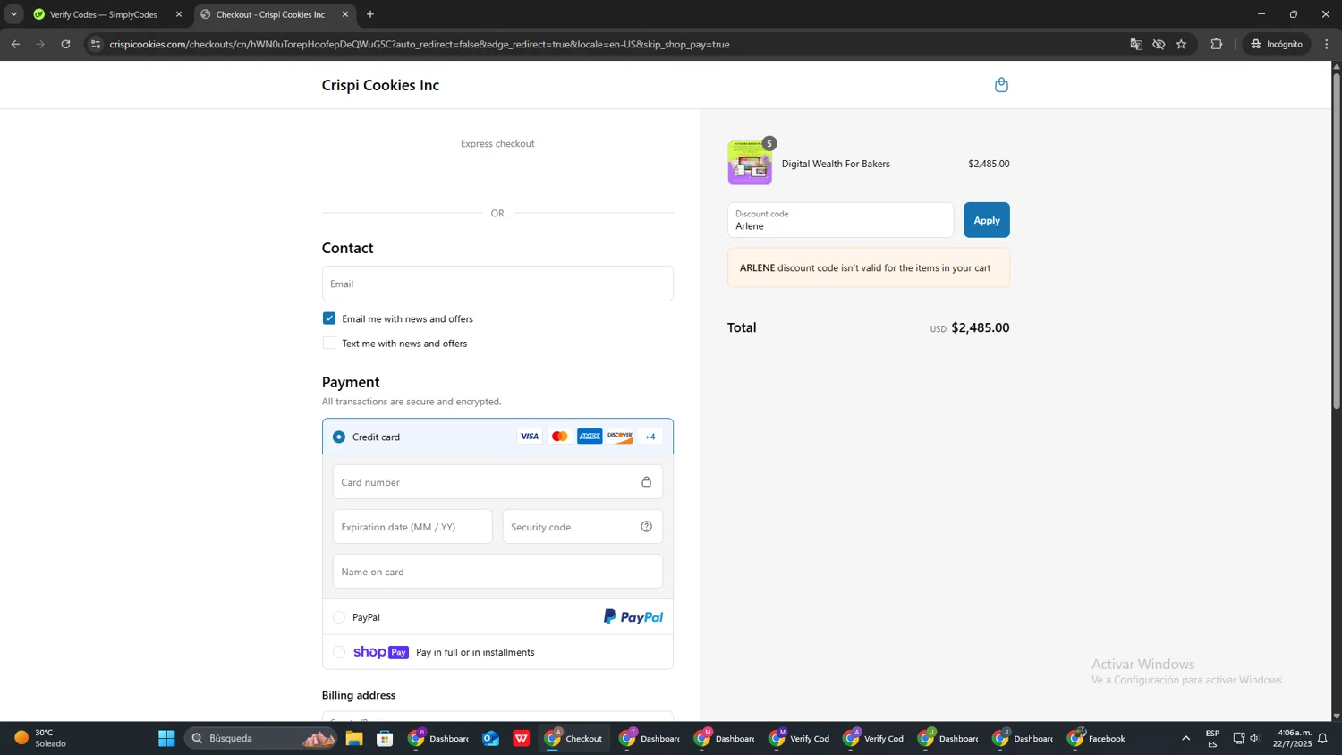Screen dimensions: 1342x755
Task: Open the Extensions puzzle icon
Action: (1217, 44)
